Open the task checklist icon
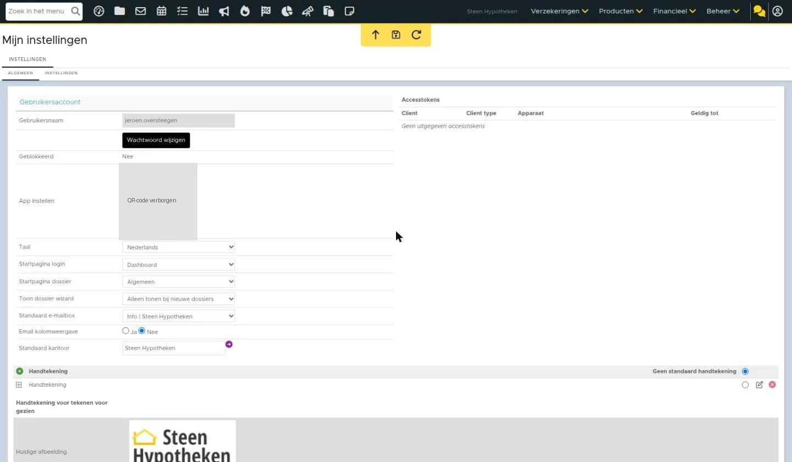The image size is (792, 462). (183, 11)
